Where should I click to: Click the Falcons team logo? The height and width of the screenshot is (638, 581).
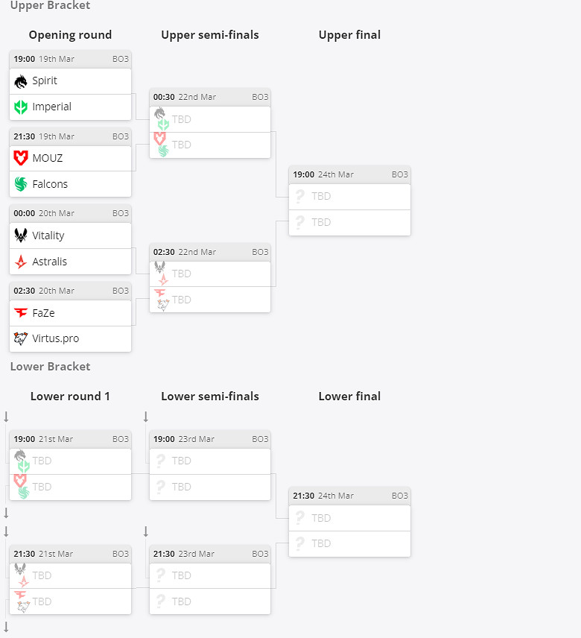(x=21, y=184)
